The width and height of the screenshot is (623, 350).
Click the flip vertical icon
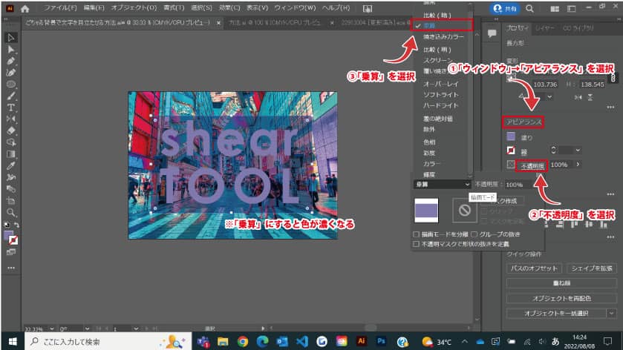click(590, 97)
